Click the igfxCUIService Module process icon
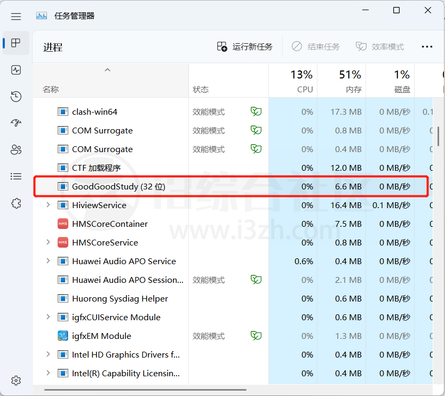 [63, 317]
